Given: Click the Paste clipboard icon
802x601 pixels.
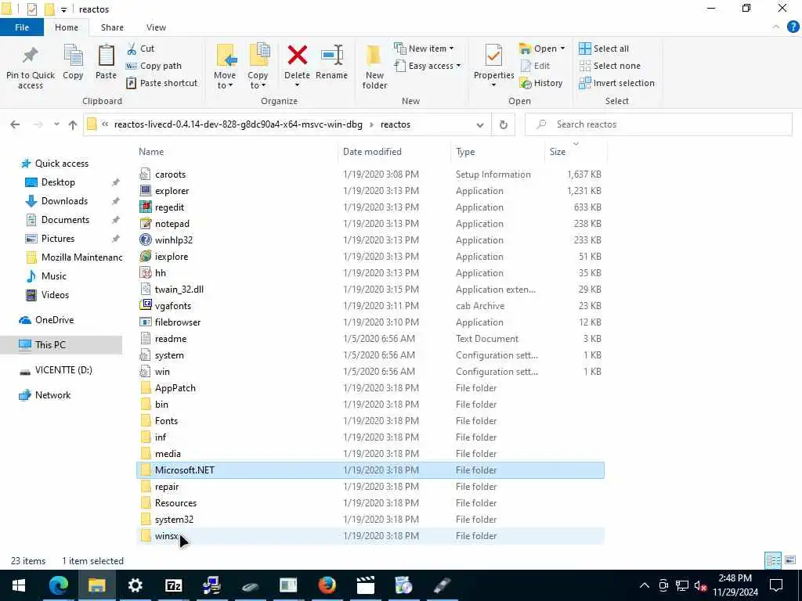Looking at the screenshot, I should point(106,55).
